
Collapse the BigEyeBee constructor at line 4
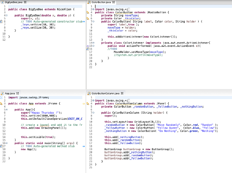[x=7, y=15]
